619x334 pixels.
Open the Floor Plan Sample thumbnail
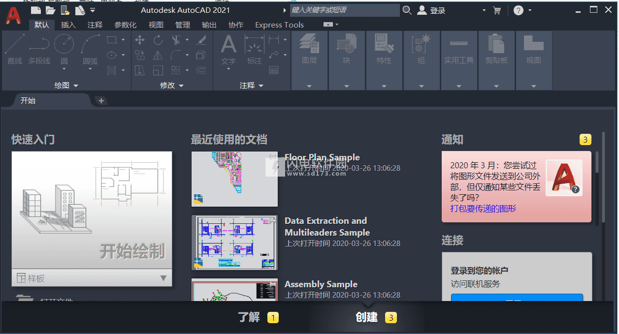pos(234,179)
